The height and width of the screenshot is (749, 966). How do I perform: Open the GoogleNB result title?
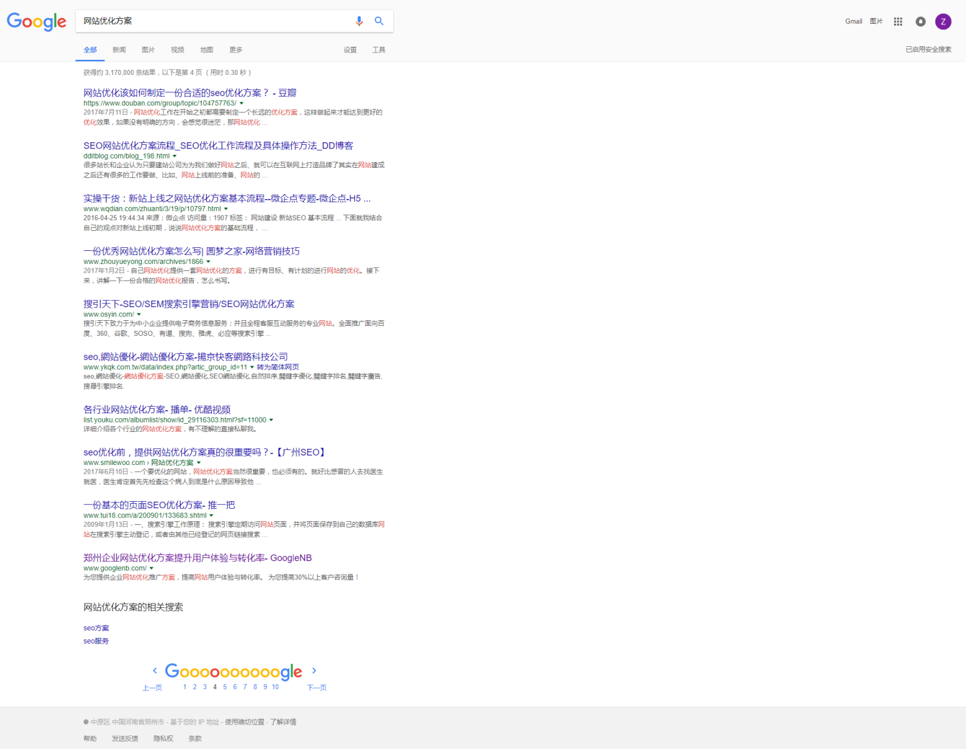pos(197,558)
